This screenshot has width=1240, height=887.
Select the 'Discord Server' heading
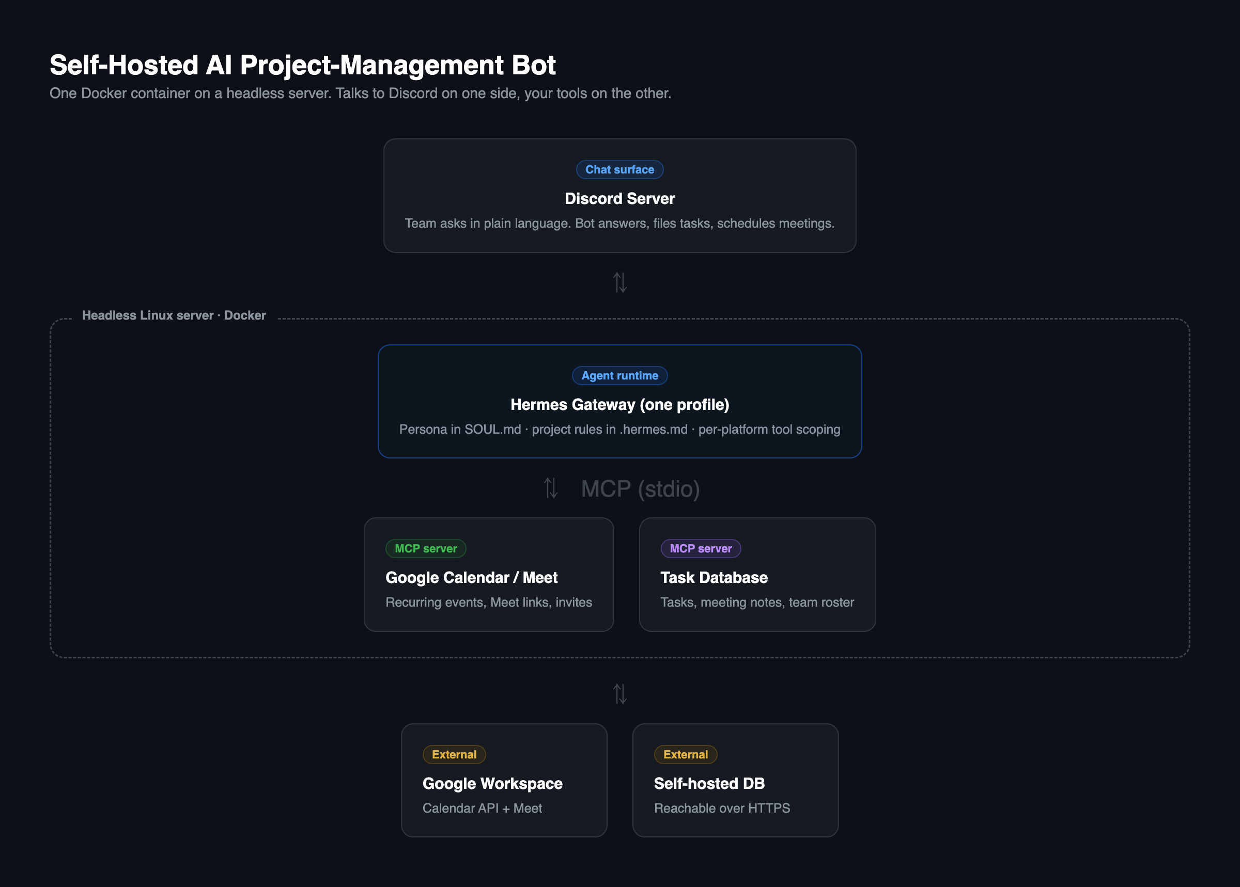(619, 198)
